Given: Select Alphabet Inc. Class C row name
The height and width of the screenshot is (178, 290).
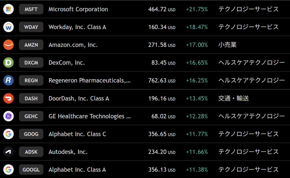Looking at the screenshot, I should click(x=77, y=134).
